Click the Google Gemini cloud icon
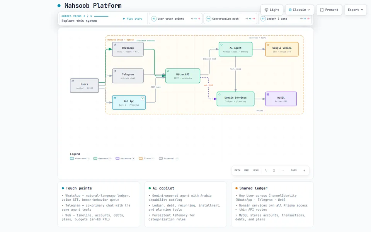 pos(268,44)
